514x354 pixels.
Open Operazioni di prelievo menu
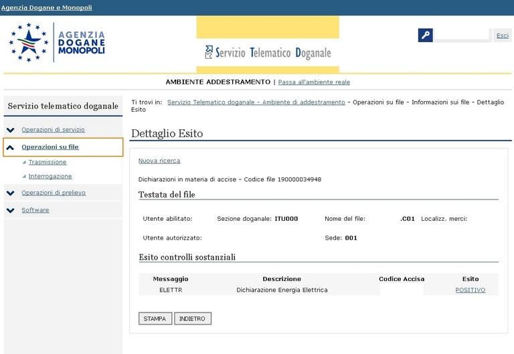pos(54,193)
